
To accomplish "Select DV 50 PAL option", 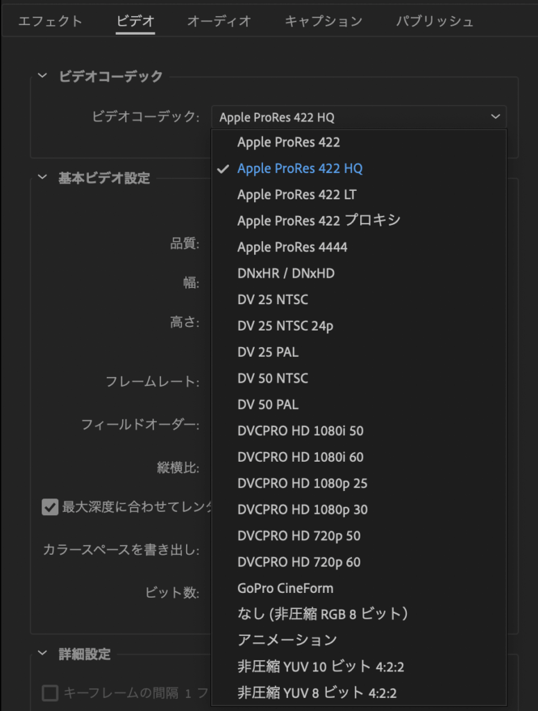I will [x=359, y=405].
